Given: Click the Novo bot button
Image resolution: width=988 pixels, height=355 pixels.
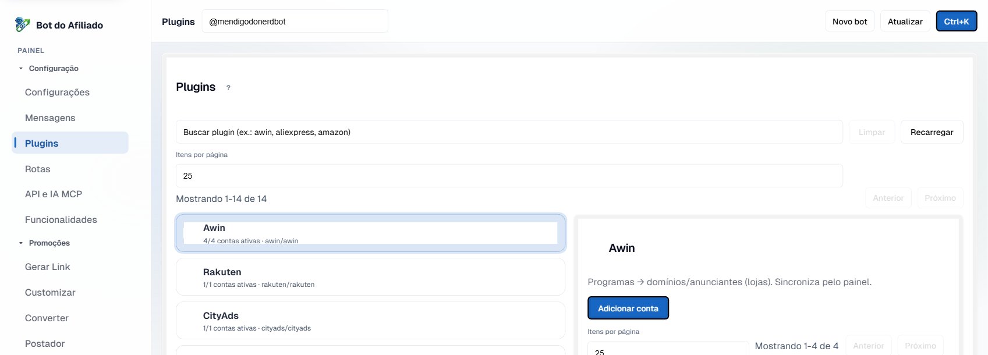Looking at the screenshot, I should (849, 22).
